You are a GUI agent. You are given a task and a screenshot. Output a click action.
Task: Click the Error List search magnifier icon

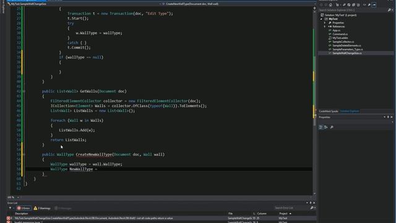[x=312, y=208]
